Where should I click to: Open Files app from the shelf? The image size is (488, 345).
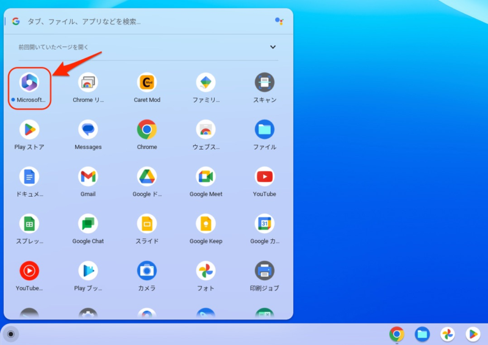[422, 334]
